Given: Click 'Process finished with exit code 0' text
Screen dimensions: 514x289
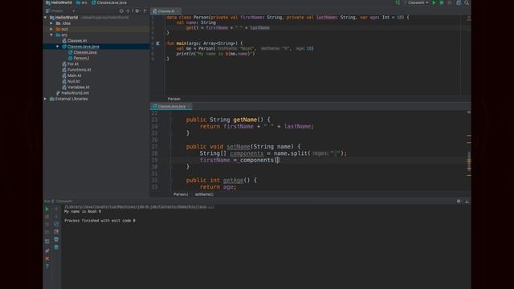Looking at the screenshot, I should [x=100, y=221].
